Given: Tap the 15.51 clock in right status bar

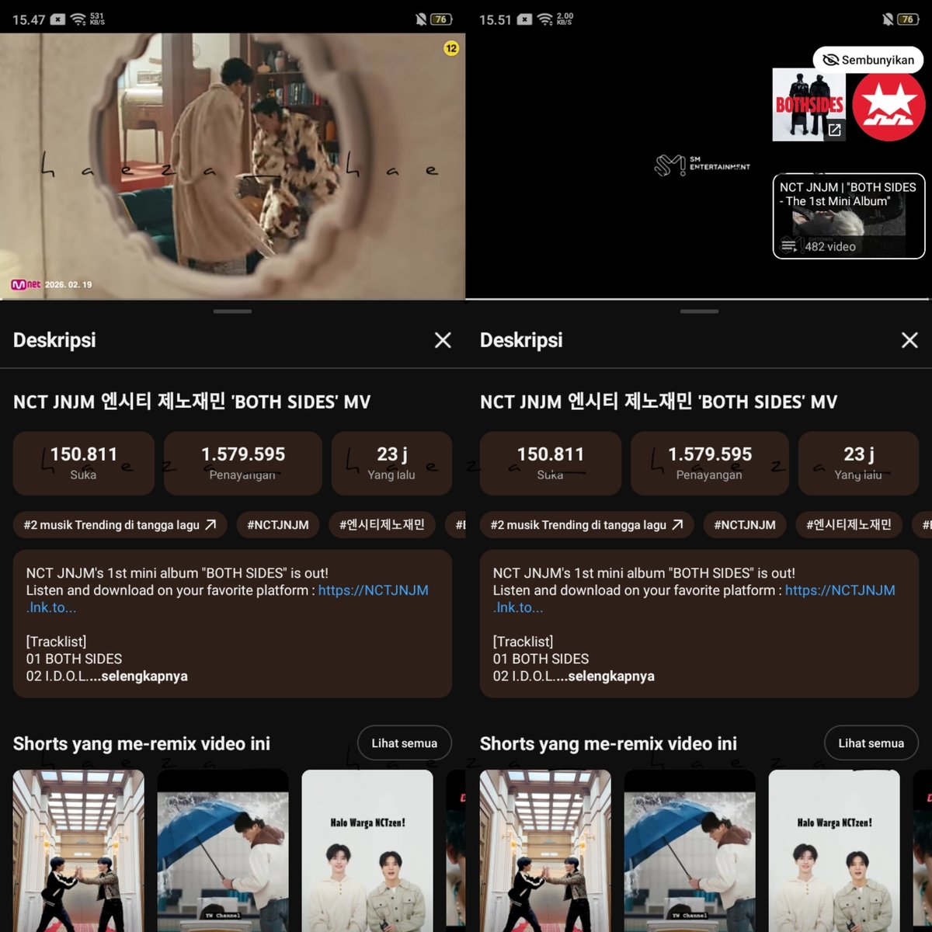Looking at the screenshot, I should (496, 19).
